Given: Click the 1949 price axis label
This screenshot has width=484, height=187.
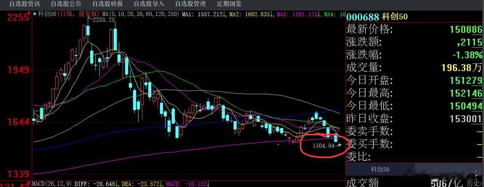Looking at the screenshot, I should pyautogui.click(x=19, y=70).
